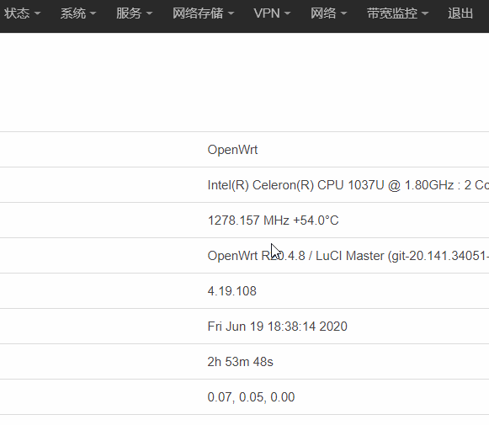Open the 网络存储 menu
Image resolution: width=489 pixels, height=425 pixels.
pos(204,13)
